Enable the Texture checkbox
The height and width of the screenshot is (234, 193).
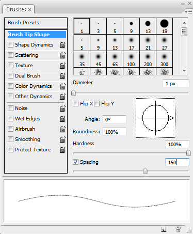click(10, 66)
